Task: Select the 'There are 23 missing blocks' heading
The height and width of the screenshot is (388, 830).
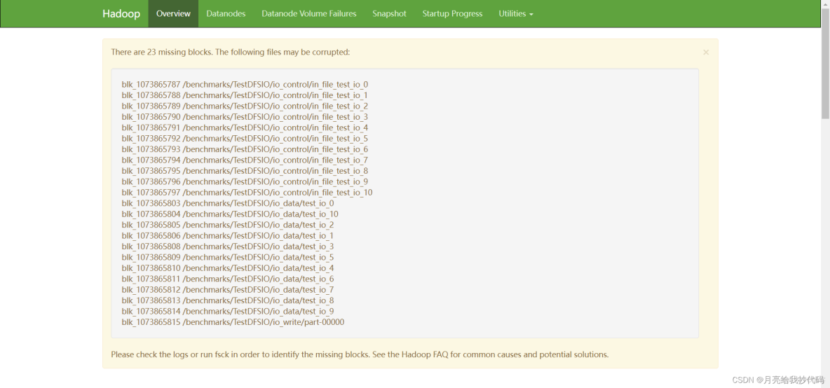Action: click(230, 52)
